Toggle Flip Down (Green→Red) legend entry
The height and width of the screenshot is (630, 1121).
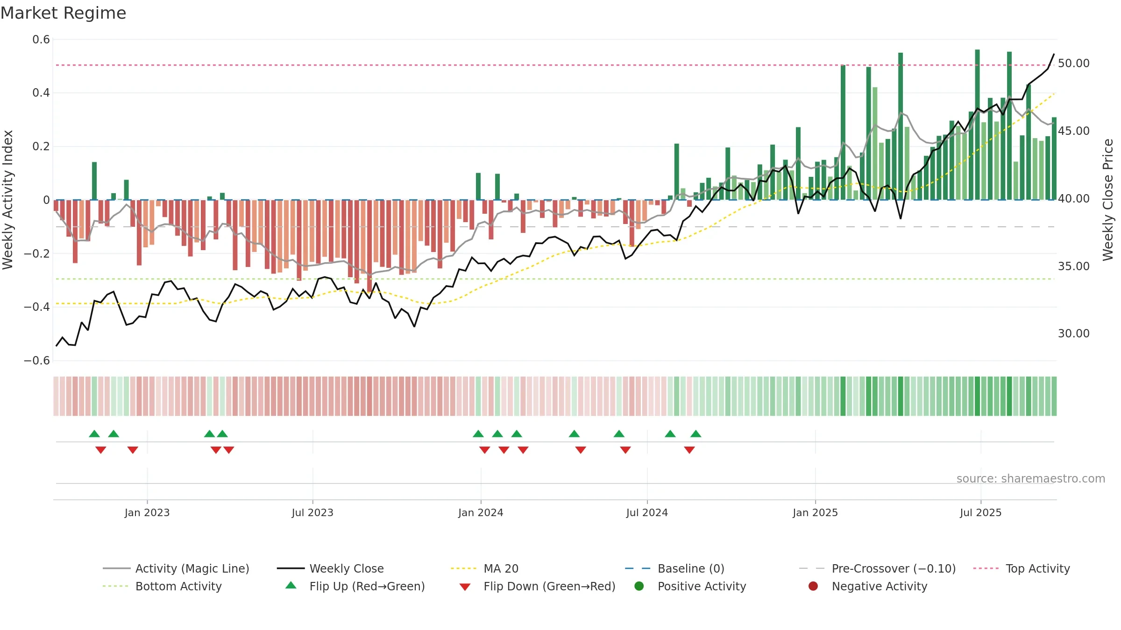[537, 586]
